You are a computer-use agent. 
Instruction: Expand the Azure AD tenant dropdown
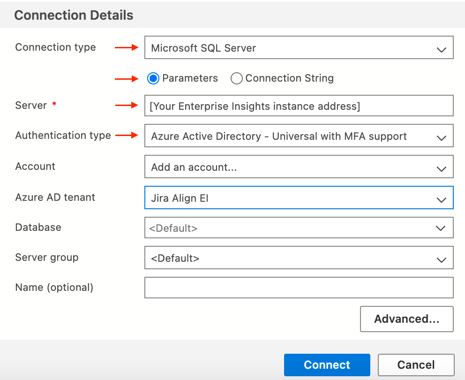point(299,198)
